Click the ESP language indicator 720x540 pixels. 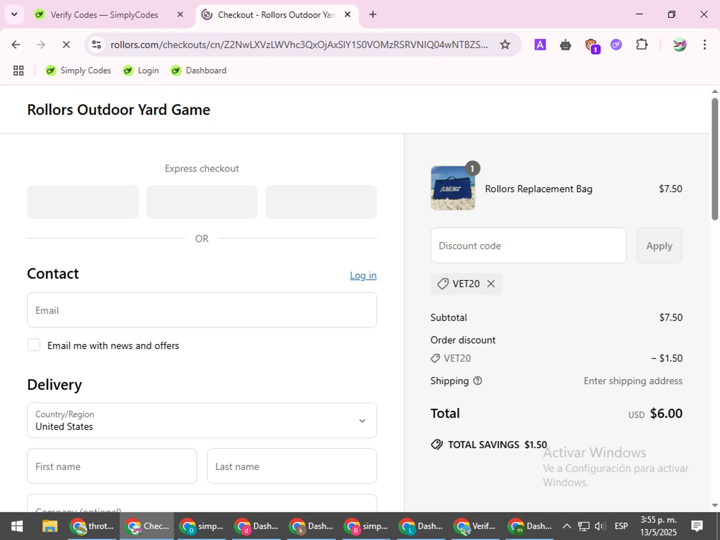pyautogui.click(x=621, y=527)
